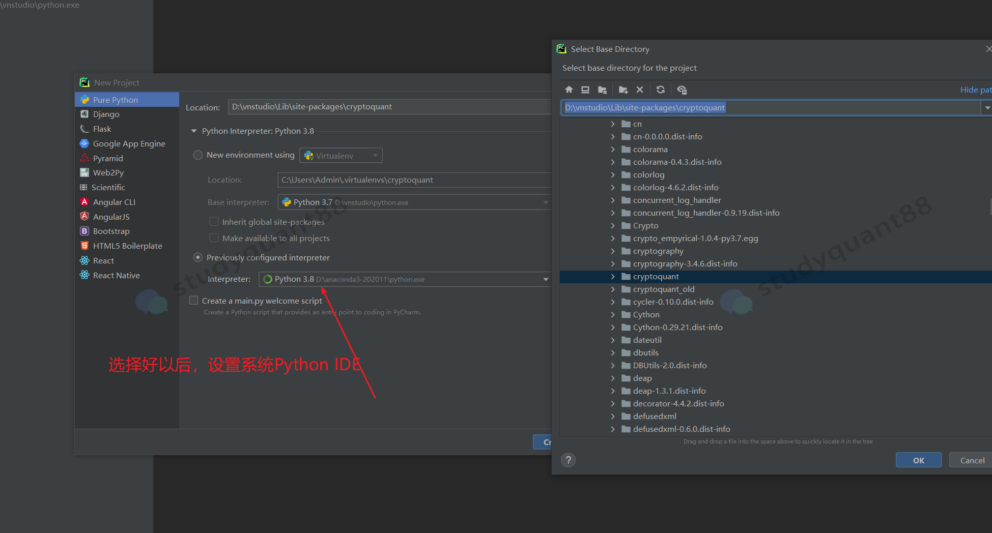Expand the cryptoquant_old folder
Image resolution: width=992 pixels, height=533 pixels.
613,289
